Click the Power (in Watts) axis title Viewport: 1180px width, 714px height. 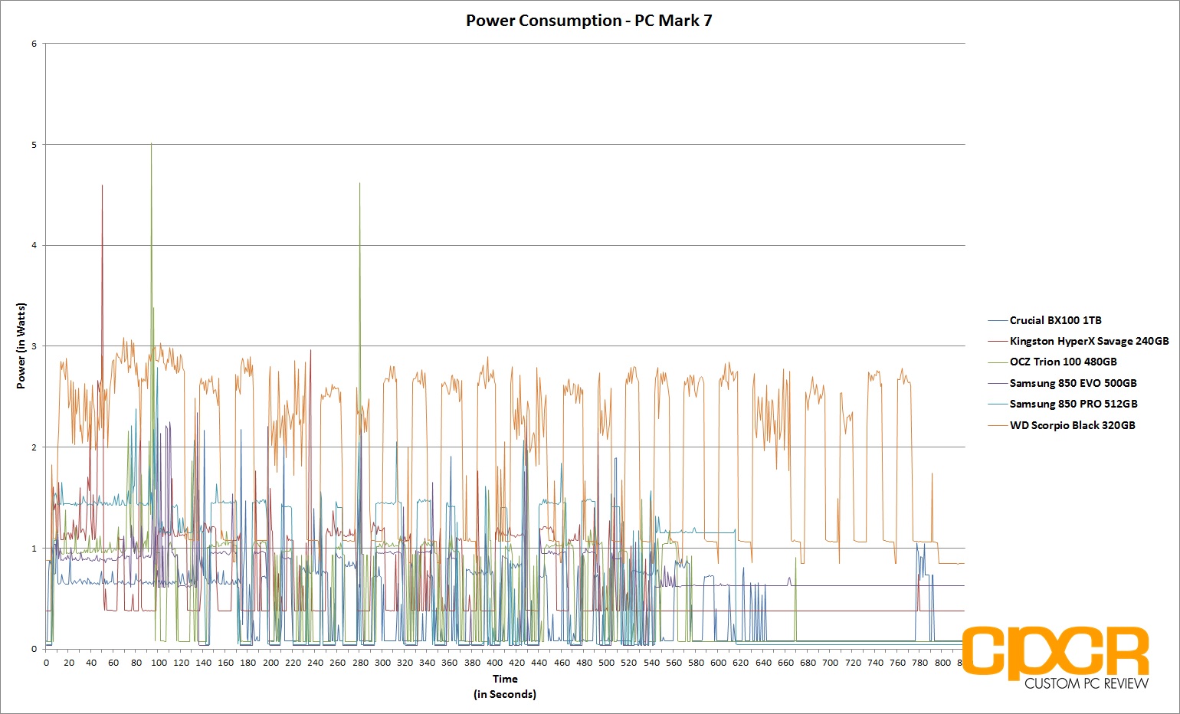pos(21,346)
